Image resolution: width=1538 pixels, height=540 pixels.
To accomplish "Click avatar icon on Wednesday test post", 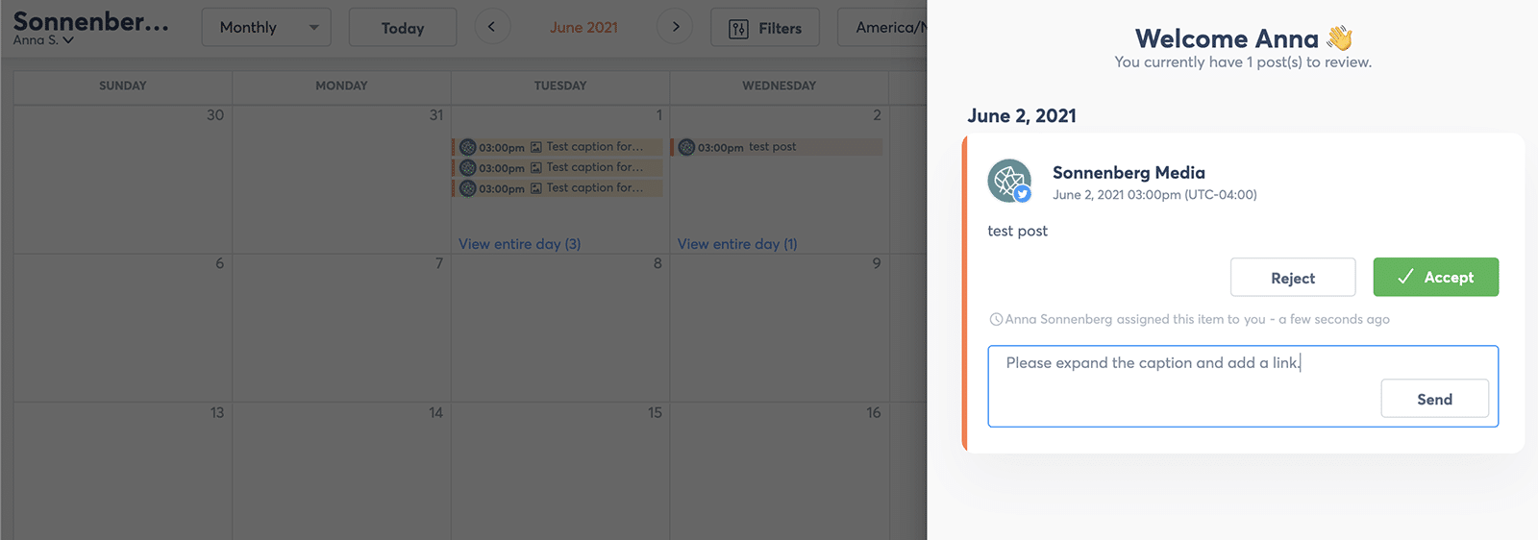I will (x=686, y=147).
